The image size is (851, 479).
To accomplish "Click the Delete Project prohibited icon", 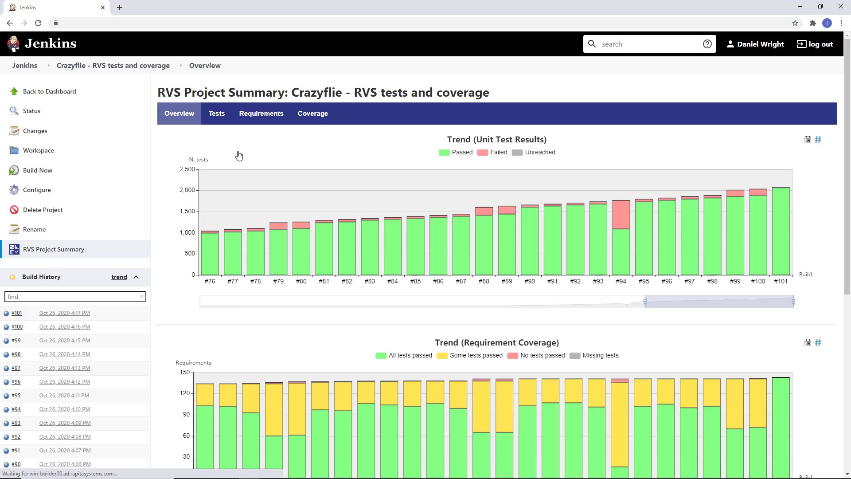I will click(14, 210).
